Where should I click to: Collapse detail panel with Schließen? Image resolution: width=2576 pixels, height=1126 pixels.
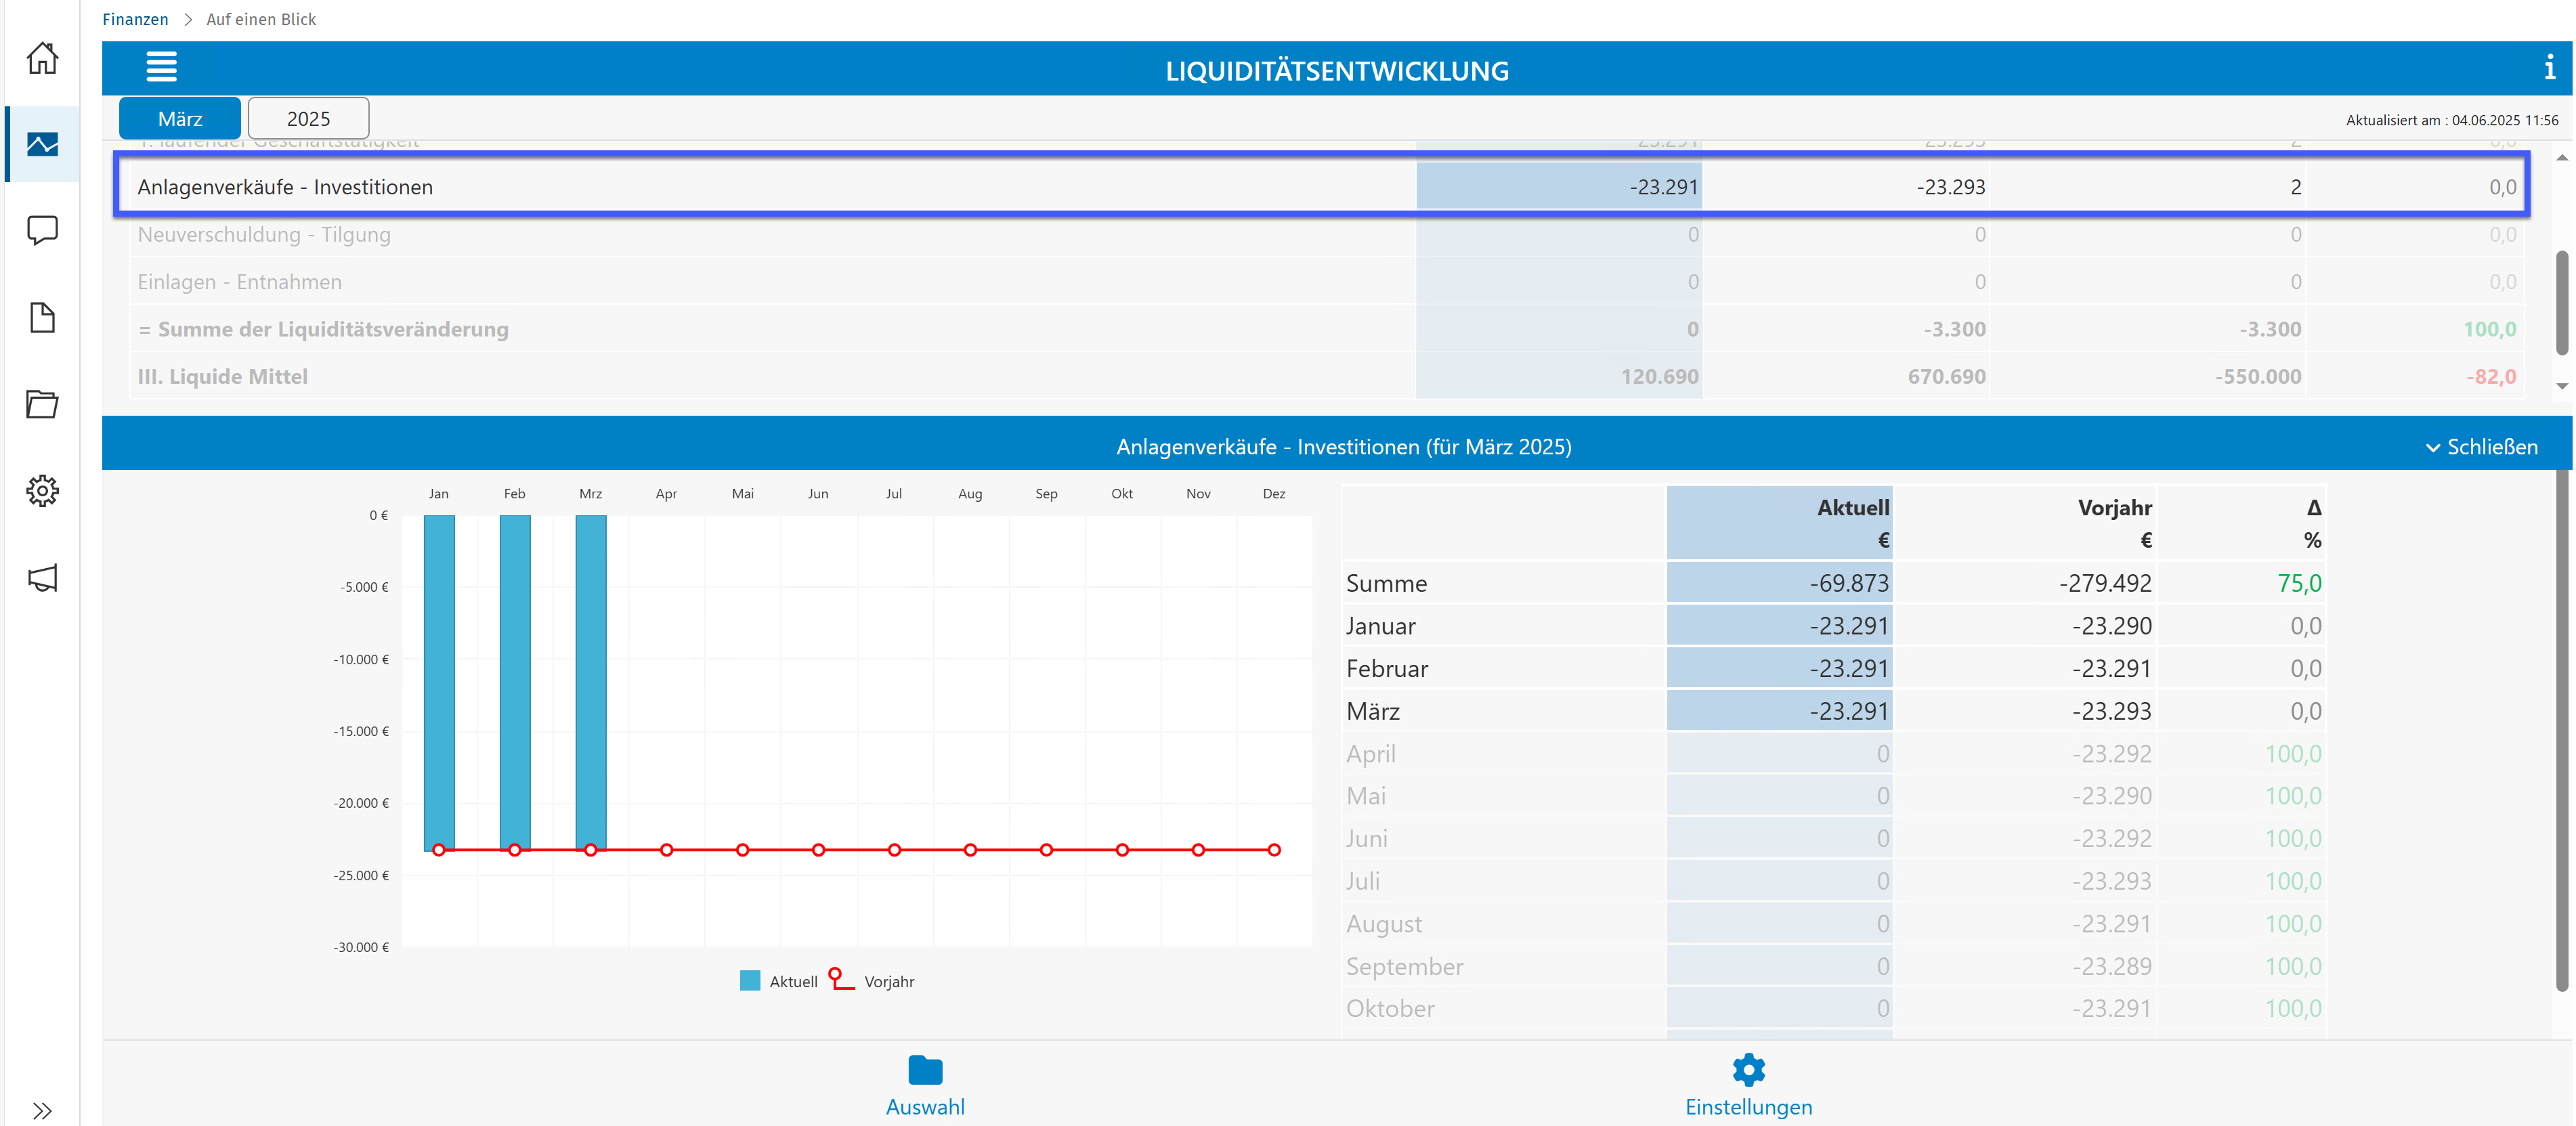tap(2482, 447)
